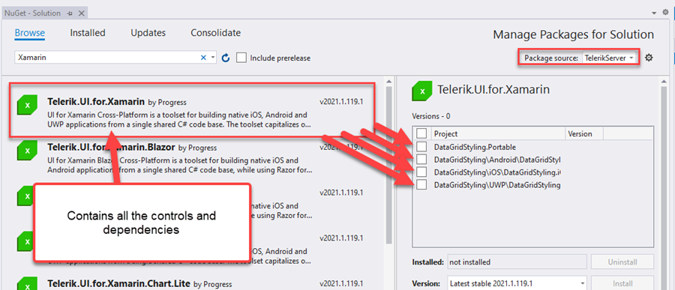Select all projects via header checkbox
Screen dimensions: 675x290
(421, 134)
